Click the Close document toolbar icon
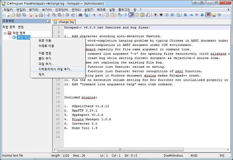233x160 pixels. pyautogui.click(x=30, y=15)
